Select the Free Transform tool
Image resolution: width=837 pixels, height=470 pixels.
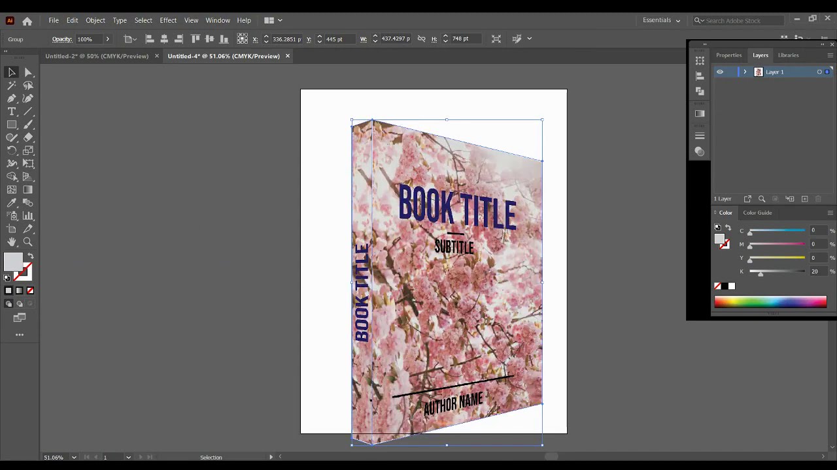pos(28,164)
